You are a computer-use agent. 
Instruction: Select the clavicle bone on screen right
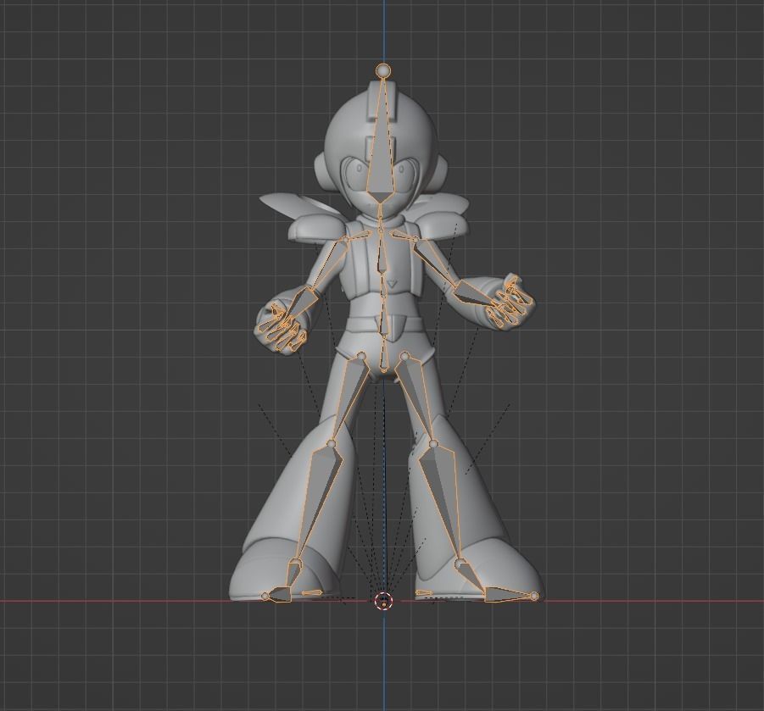click(x=404, y=237)
